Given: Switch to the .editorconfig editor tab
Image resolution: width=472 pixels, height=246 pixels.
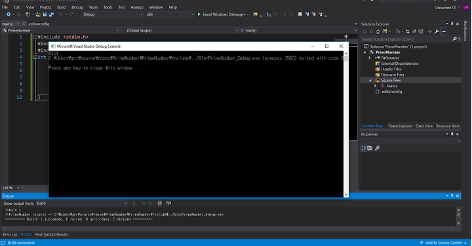Looking at the screenshot, I should click(39, 24).
